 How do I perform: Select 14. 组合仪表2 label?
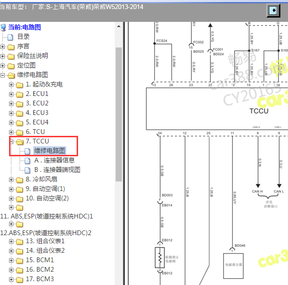[45, 251]
